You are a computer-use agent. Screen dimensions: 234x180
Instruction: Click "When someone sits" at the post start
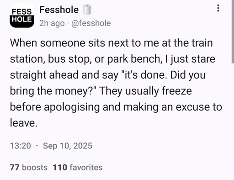[x=58, y=43]
